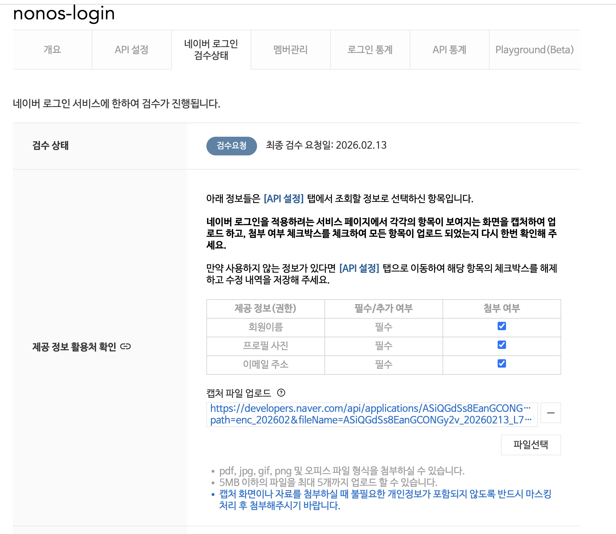Screen dimensions: 616x534
Task: Open the 멤버관리 tab
Action: click(x=291, y=50)
